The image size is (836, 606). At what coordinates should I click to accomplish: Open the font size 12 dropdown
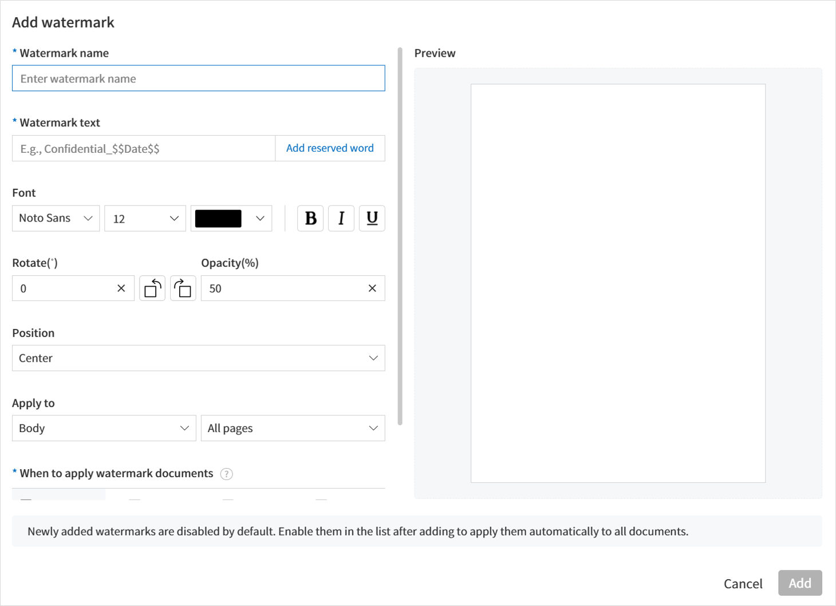point(145,219)
